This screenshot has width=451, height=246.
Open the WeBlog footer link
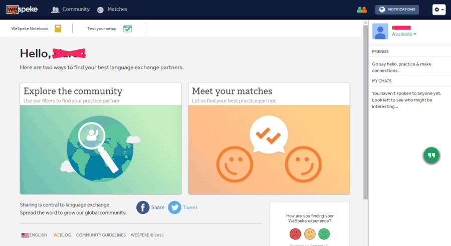pyautogui.click(x=62, y=235)
